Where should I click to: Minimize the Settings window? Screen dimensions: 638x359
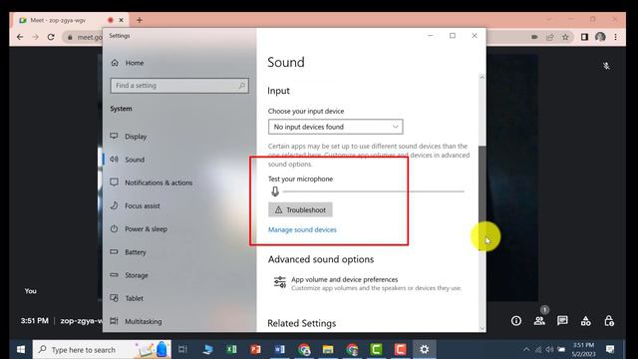click(430, 36)
